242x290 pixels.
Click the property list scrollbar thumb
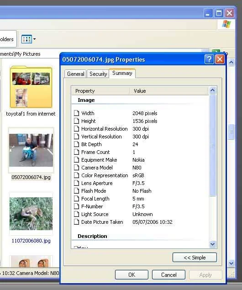pos(213,145)
